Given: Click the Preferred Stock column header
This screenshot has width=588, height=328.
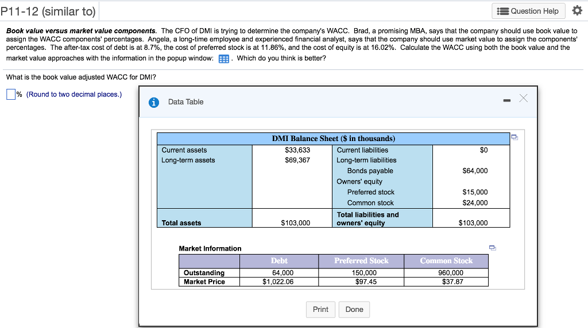Looking at the screenshot, I should coord(361,261).
